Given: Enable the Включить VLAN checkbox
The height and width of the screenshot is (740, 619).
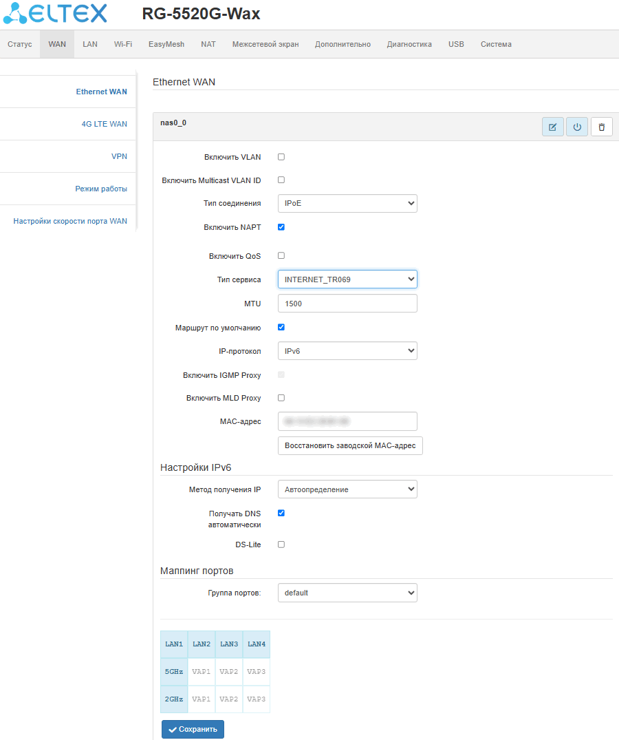Looking at the screenshot, I should coord(281,157).
